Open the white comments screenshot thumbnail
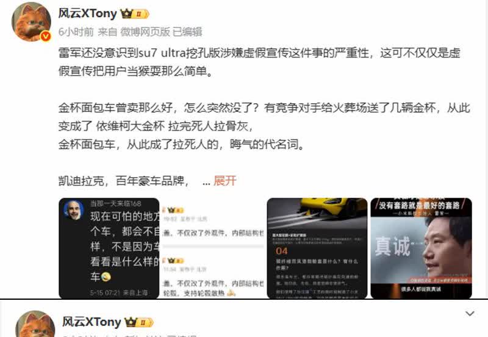This screenshot has height=337, width=488. coord(213,248)
